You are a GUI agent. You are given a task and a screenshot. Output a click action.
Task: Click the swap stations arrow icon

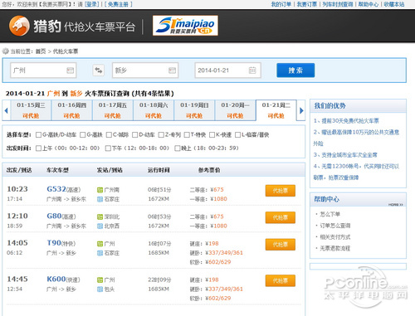[99, 70]
